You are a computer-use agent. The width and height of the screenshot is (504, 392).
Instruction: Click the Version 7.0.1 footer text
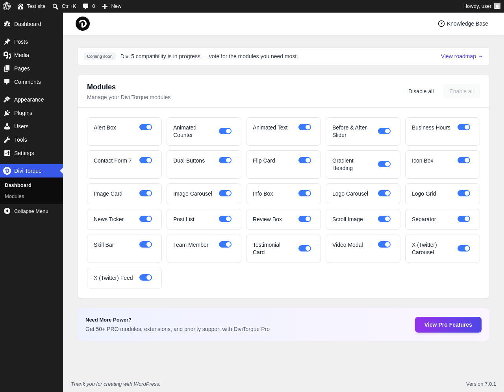click(x=481, y=384)
